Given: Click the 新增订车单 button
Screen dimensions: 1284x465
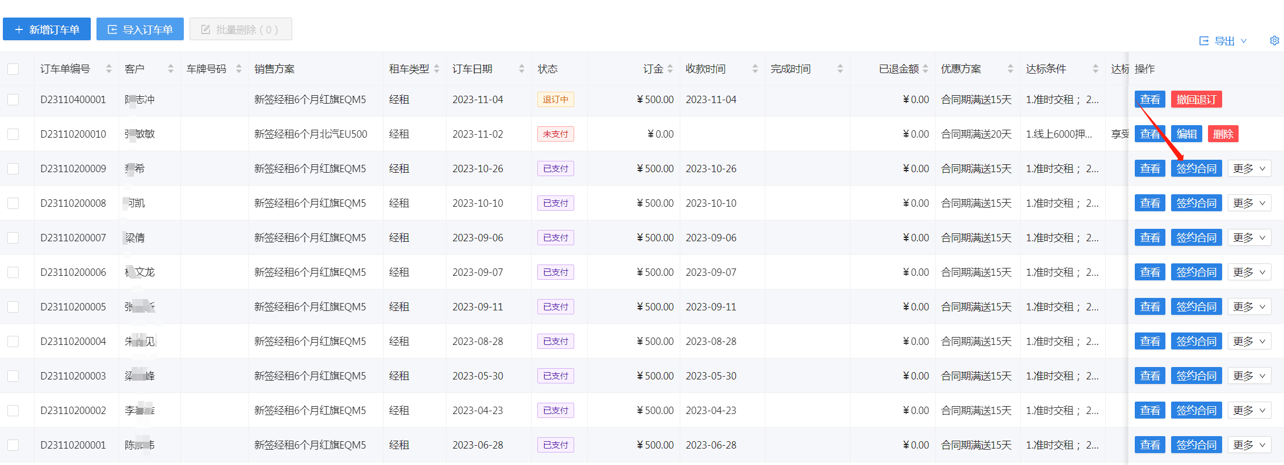Looking at the screenshot, I should (47, 29).
